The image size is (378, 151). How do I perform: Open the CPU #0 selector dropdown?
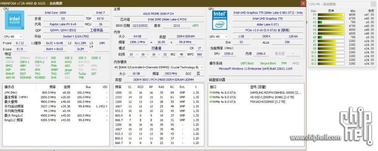point(13,36)
